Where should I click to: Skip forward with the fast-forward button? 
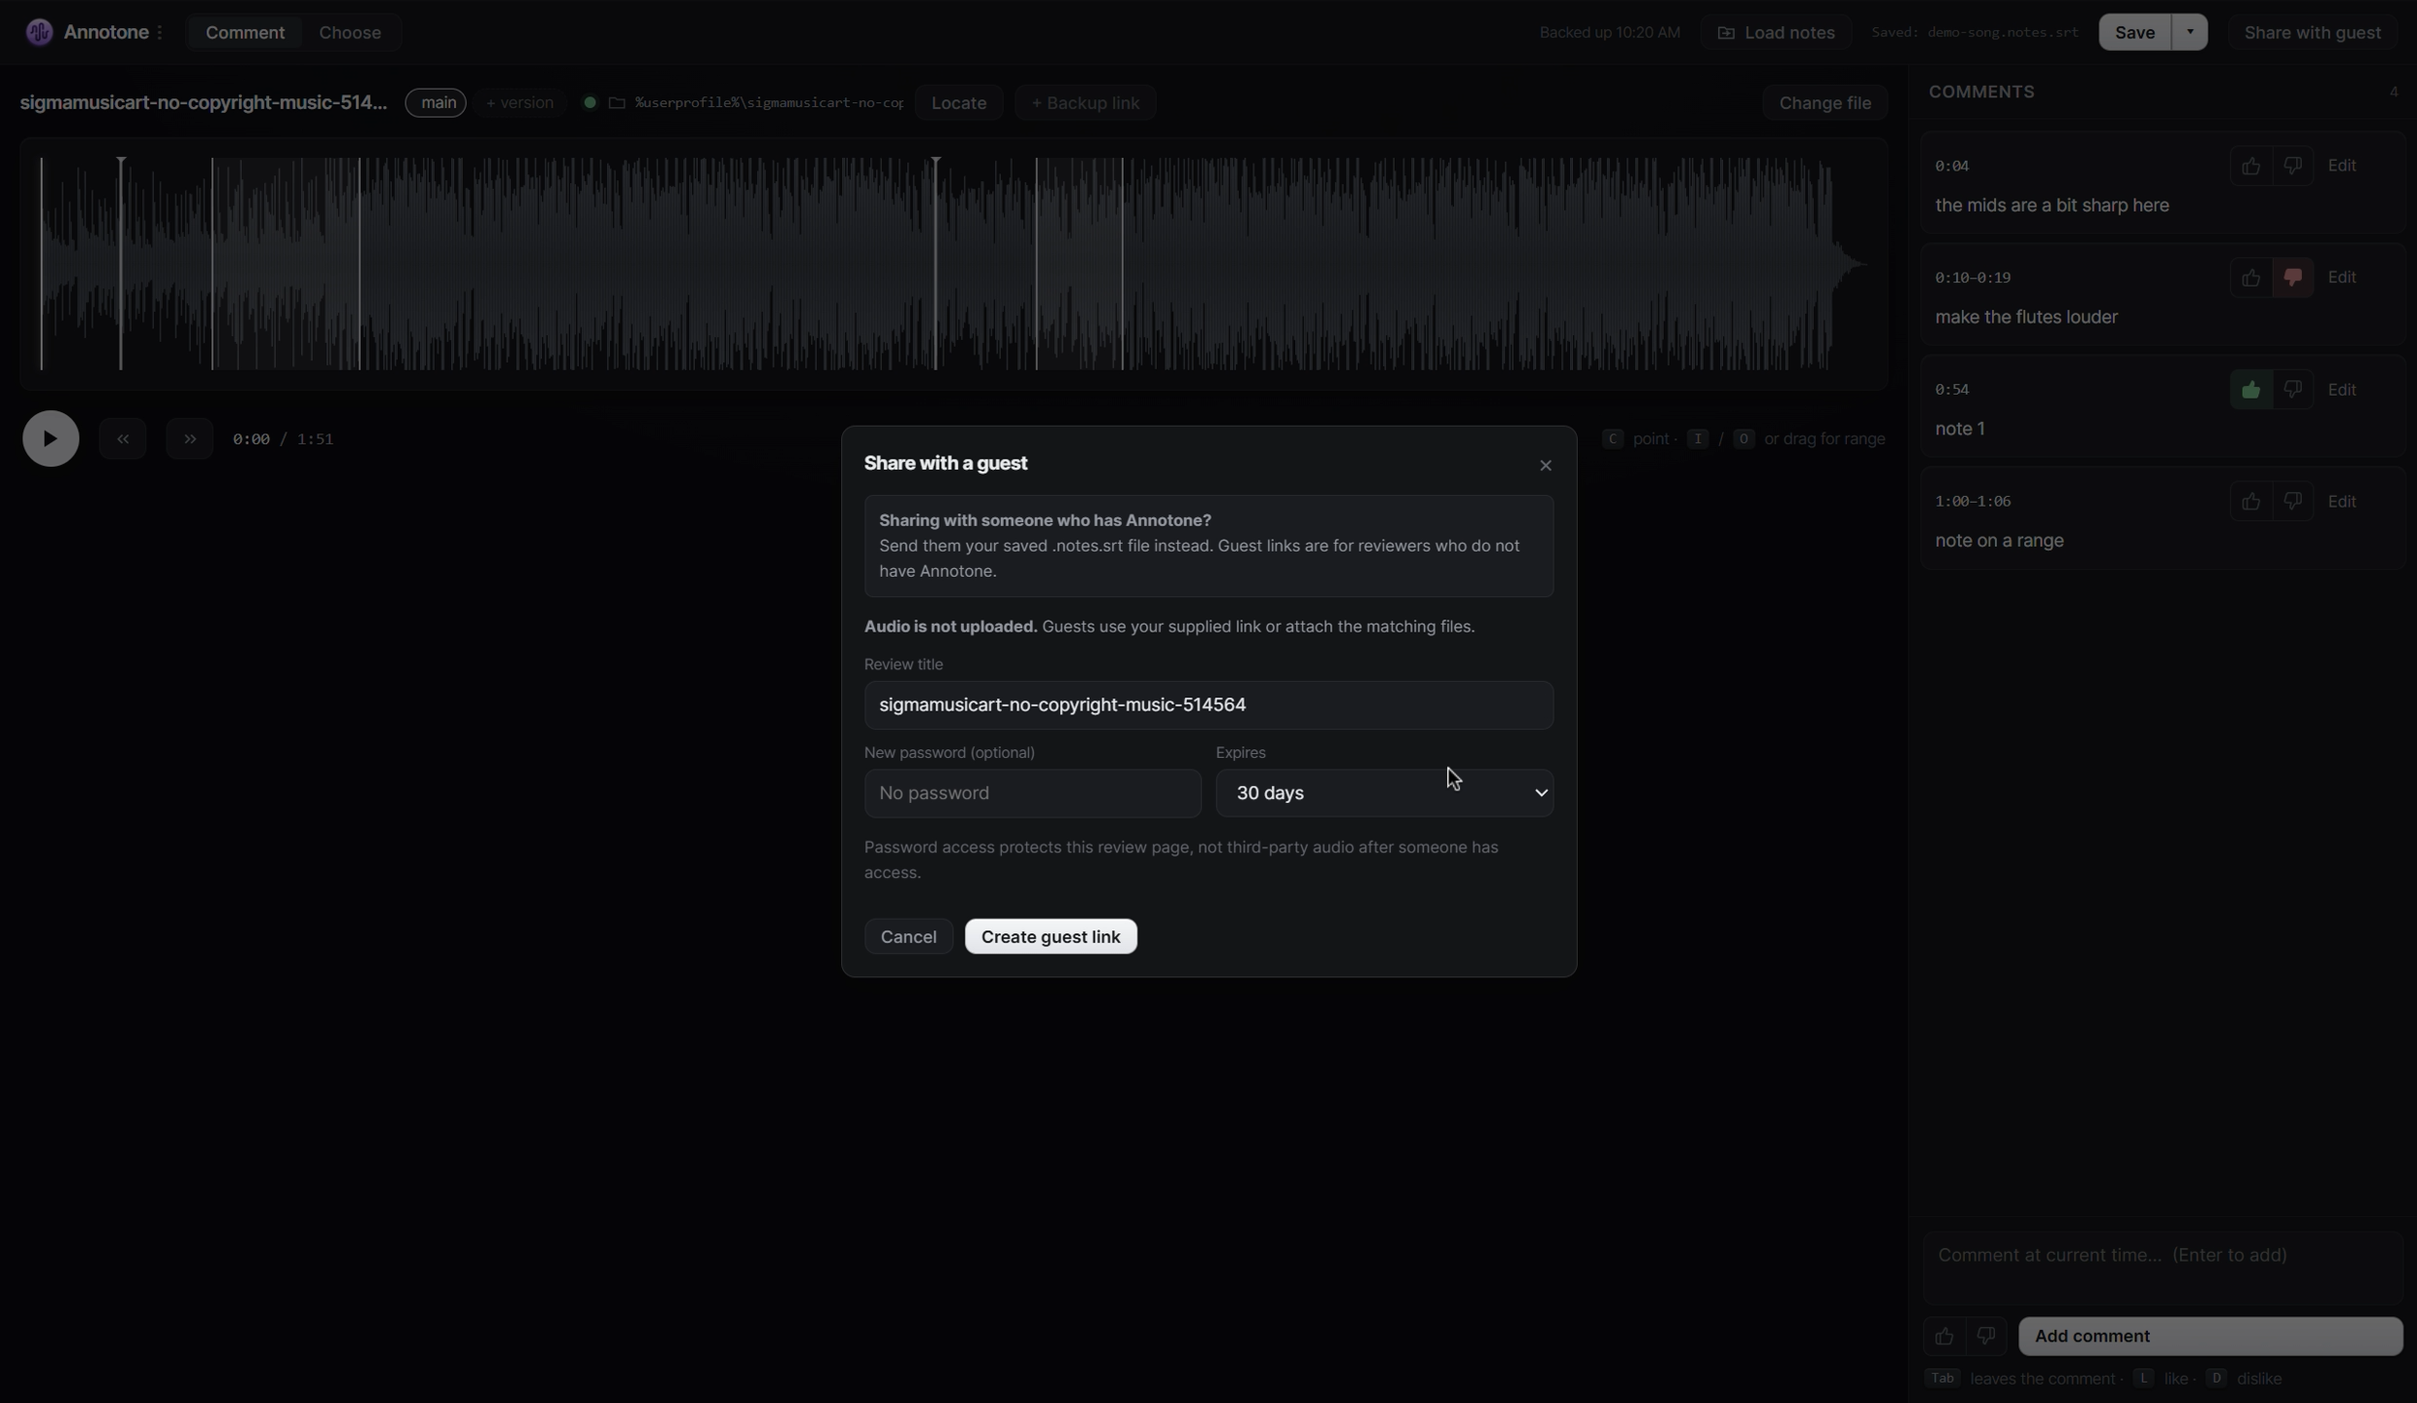pyautogui.click(x=189, y=438)
